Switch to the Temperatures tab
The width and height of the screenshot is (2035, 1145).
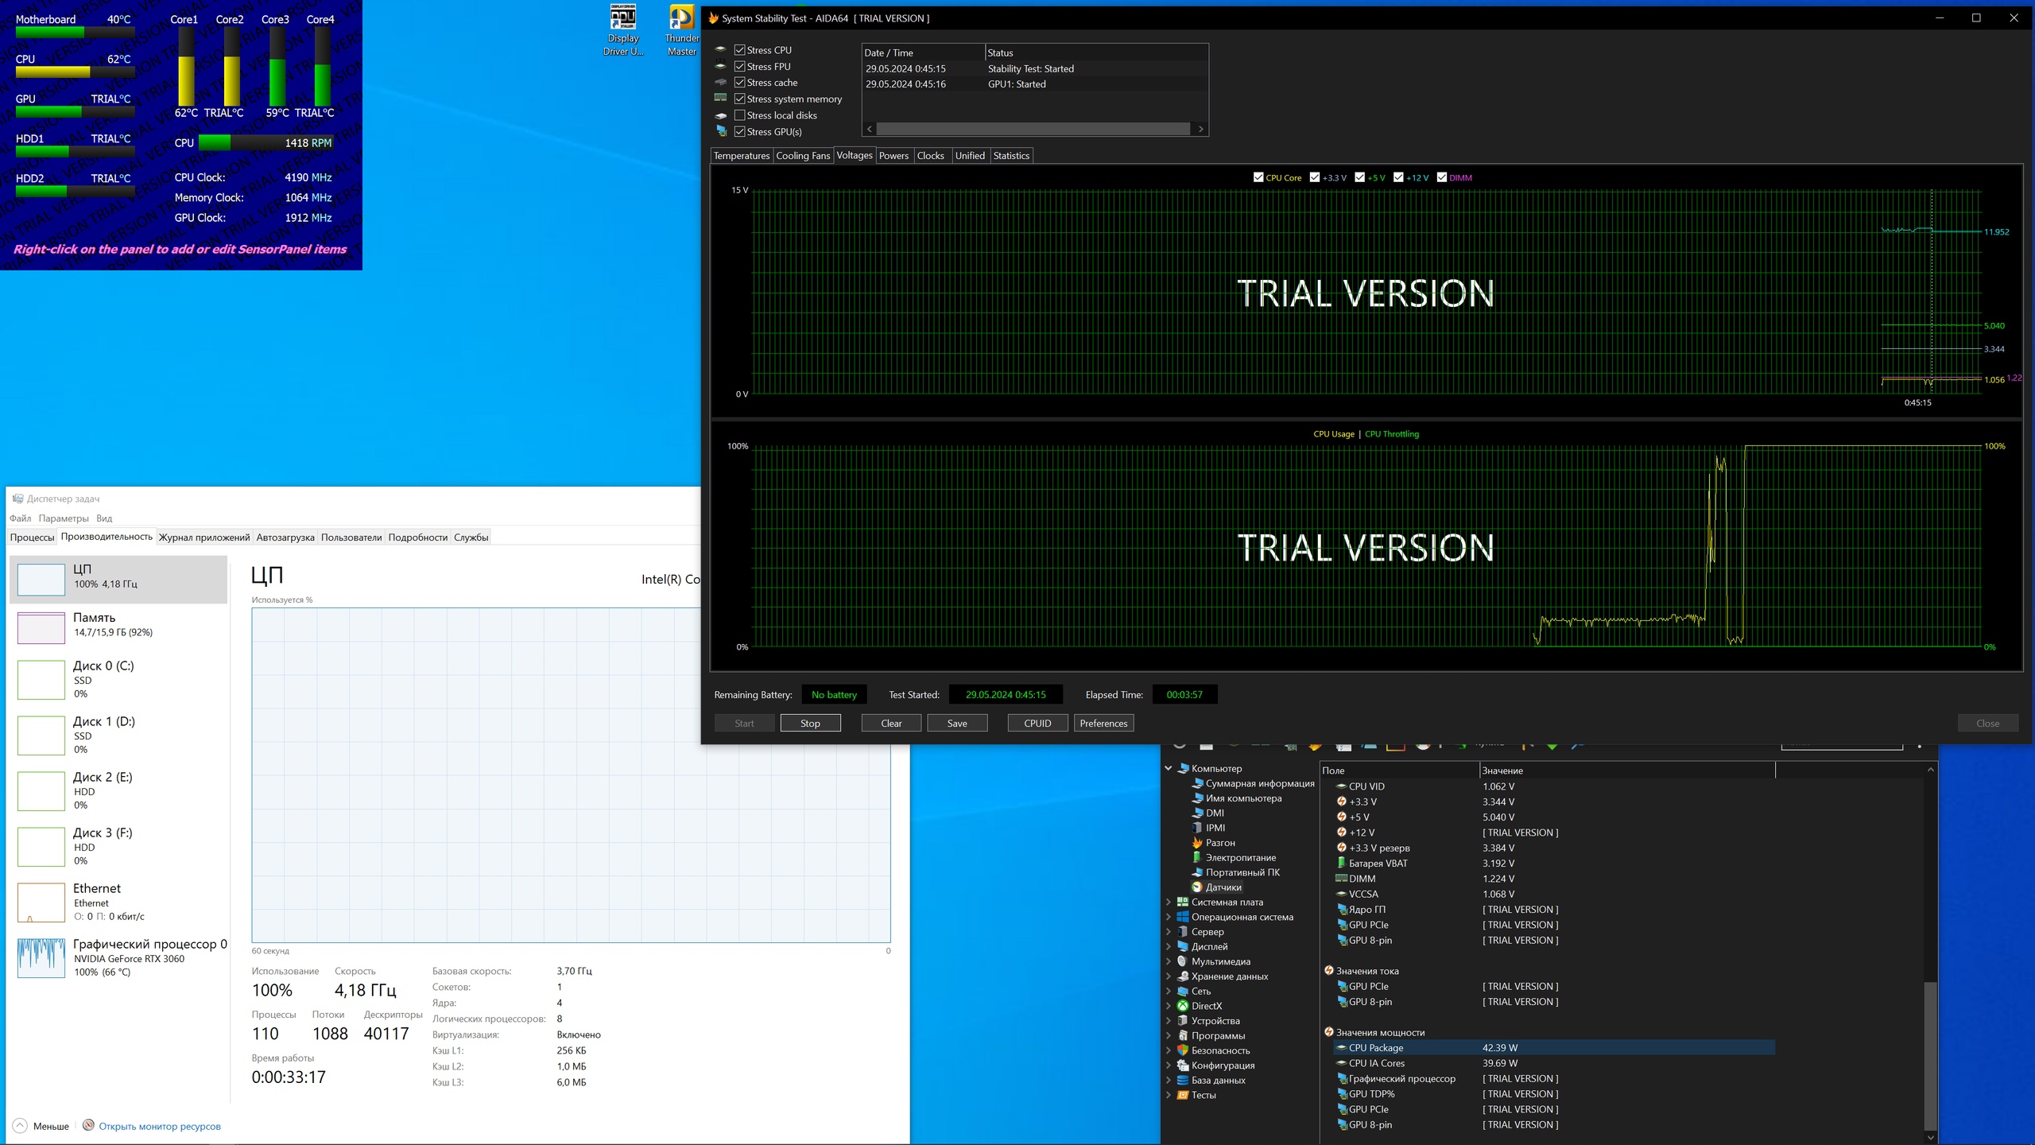point(741,156)
